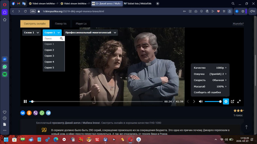Click the star rating
The height and width of the screenshot is (144, 257).
[x=239, y=111]
